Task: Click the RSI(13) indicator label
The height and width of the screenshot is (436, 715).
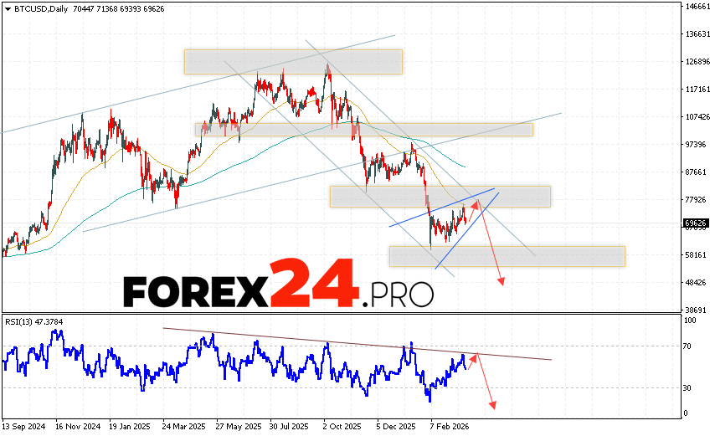Action: [24, 319]
